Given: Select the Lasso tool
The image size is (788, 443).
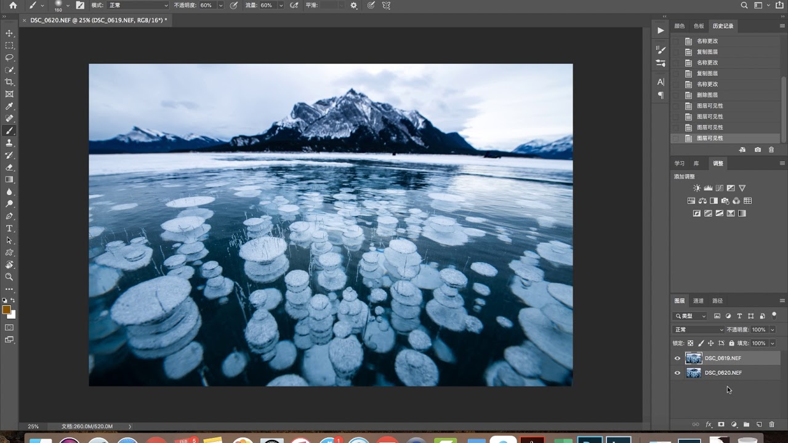Looking at the screenshot, I should (x=9, y=57).
